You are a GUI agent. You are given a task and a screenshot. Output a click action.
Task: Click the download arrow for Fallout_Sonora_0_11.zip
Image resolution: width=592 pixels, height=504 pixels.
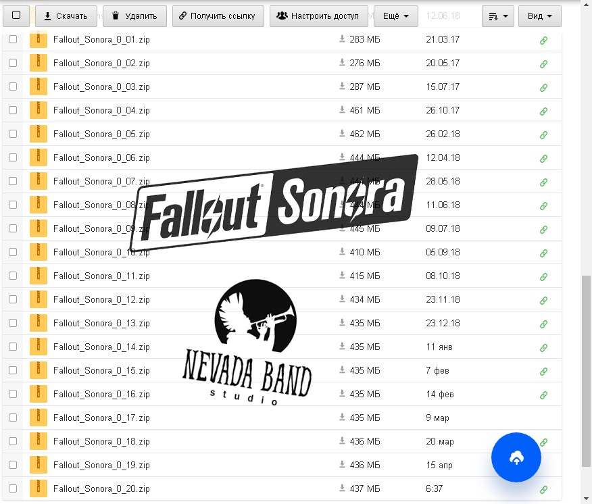[x=342, y=275]
